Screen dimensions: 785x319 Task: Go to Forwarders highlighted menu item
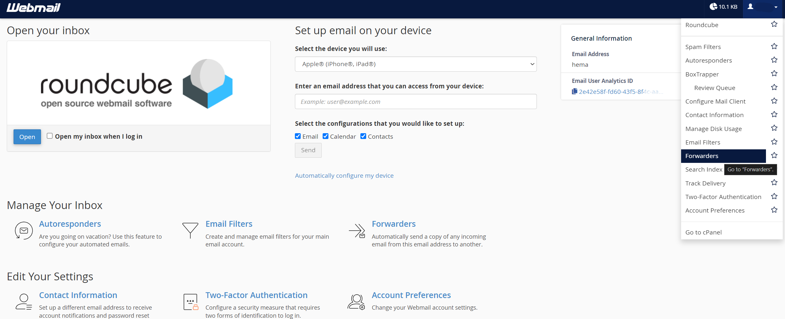click(x=723, y=156)
